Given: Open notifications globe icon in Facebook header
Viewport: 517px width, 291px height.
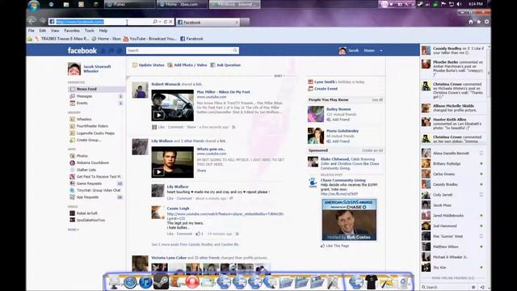Looking at the screenshot, I should (119, 50).
